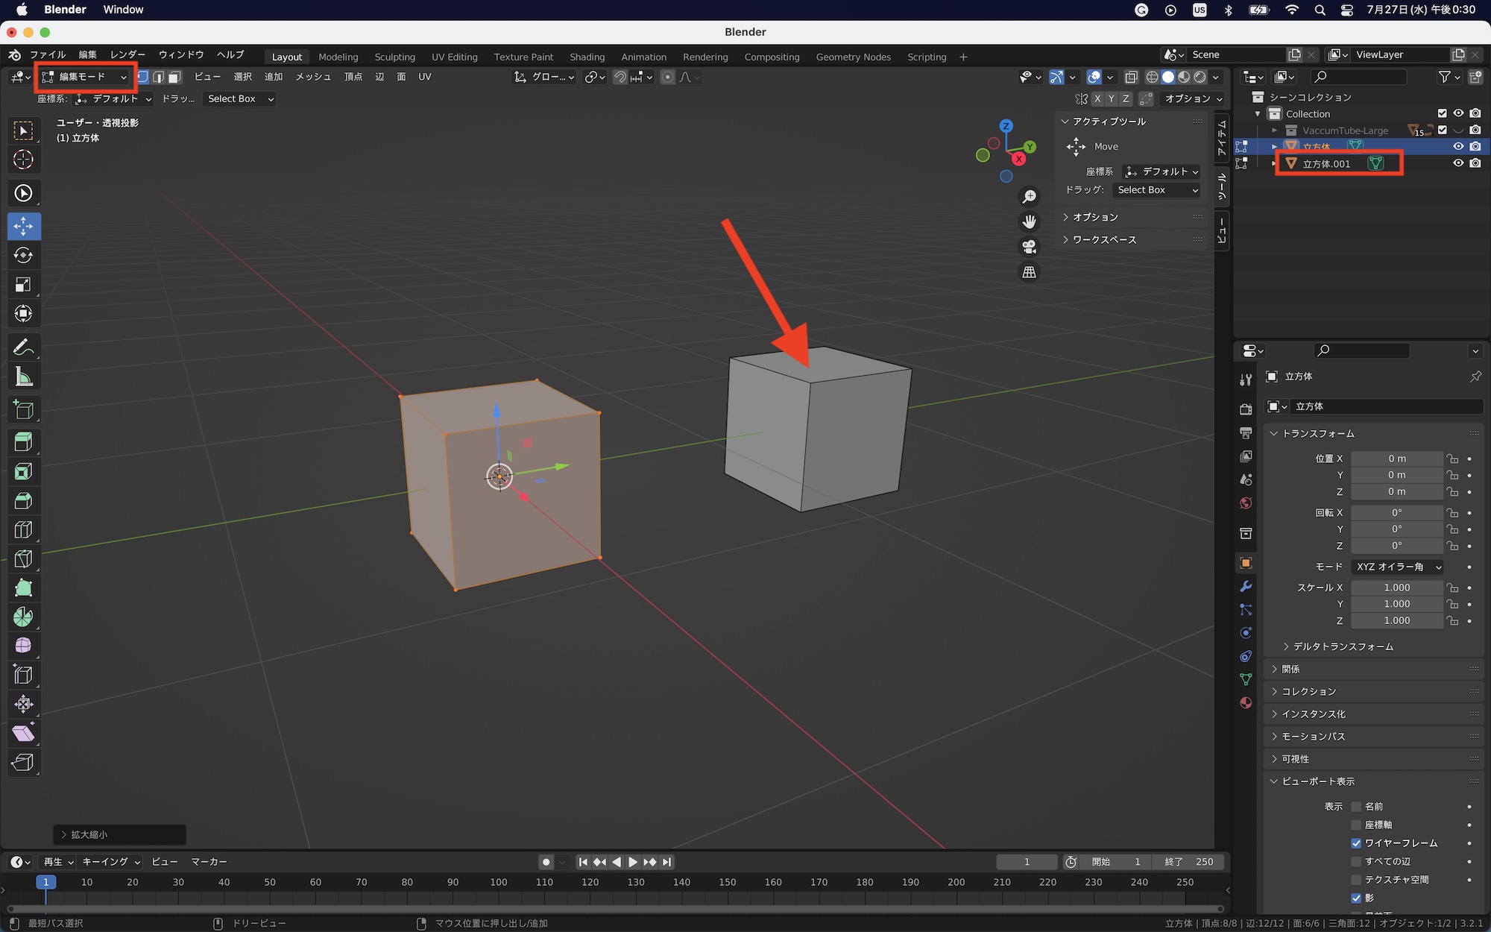Screen dimensions: 1491x932
Task: Click the スケール X value slider
Action: coord(1396,588)
